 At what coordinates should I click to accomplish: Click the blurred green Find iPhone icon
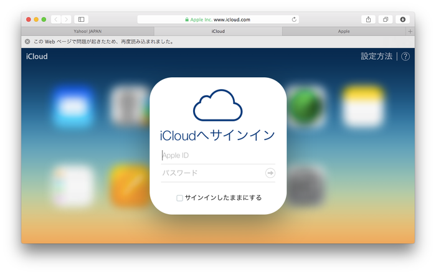click(x=306, y=106)
